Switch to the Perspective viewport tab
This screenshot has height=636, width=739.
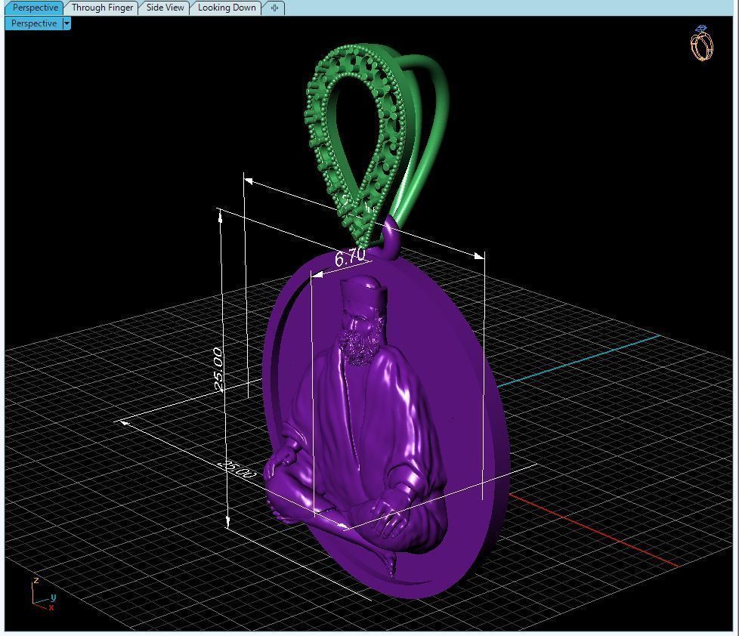click(35, 8)
